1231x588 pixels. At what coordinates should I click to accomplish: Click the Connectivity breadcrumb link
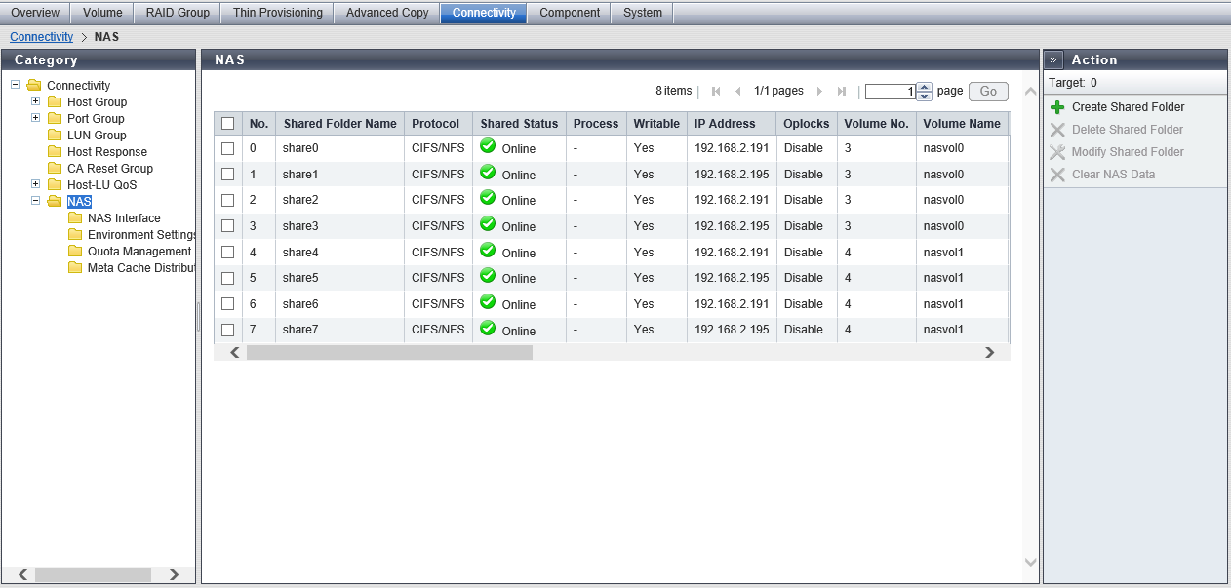tap(41, 36)
